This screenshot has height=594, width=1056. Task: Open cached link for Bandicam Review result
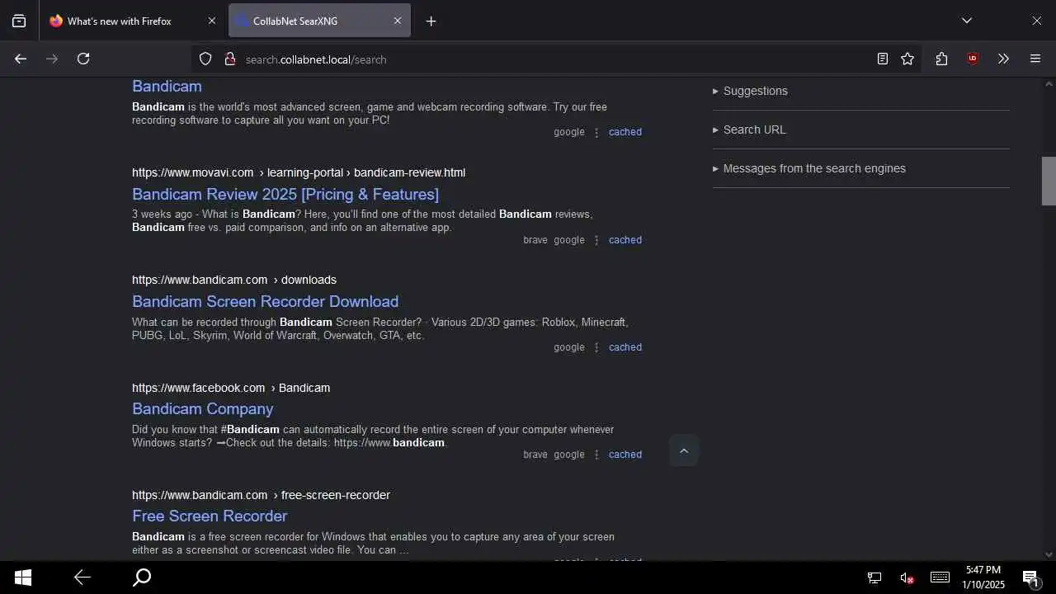(x=625, y=240)
